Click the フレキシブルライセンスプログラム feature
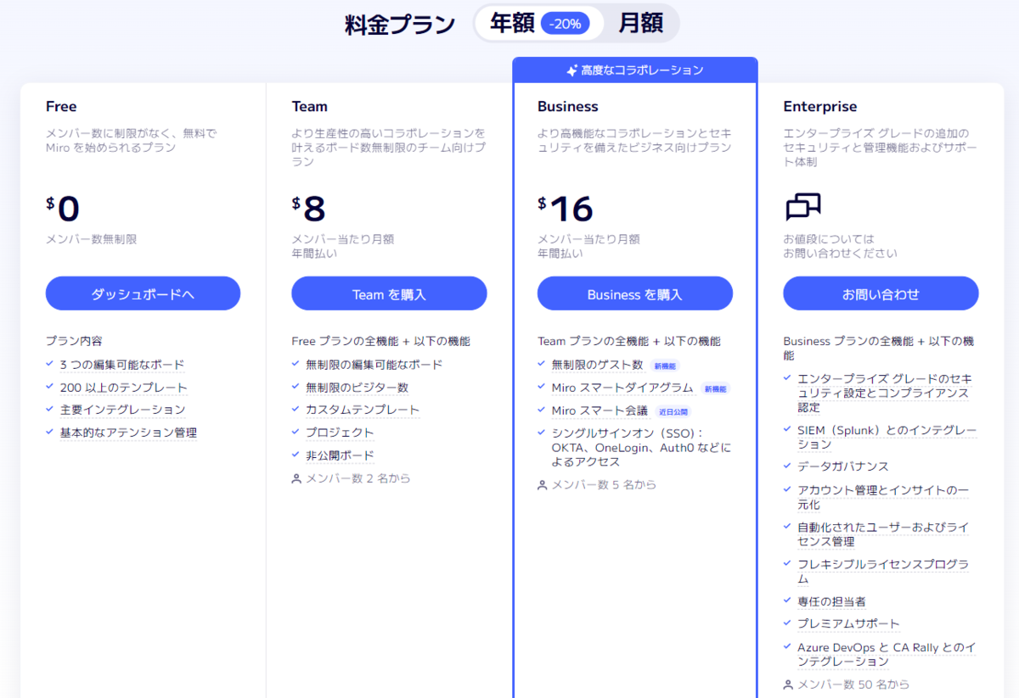 (x=883, y=572)
